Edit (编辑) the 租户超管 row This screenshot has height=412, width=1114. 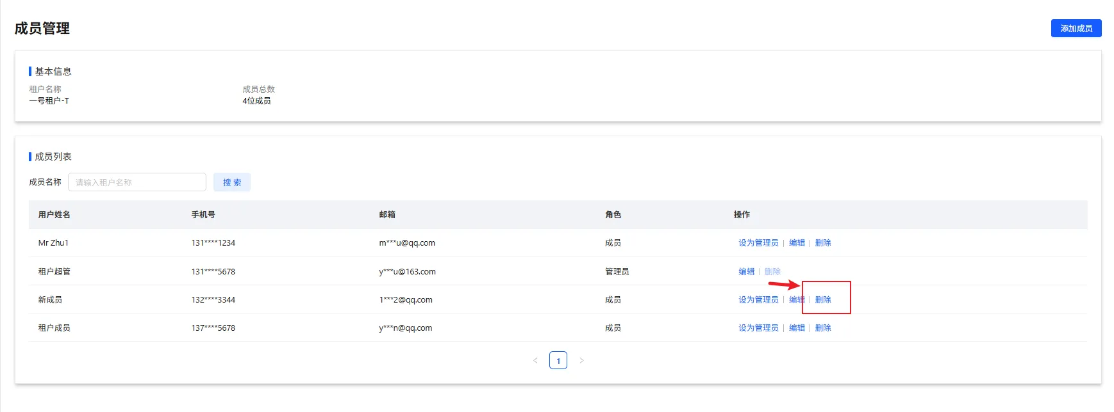(x=747, y=272)
